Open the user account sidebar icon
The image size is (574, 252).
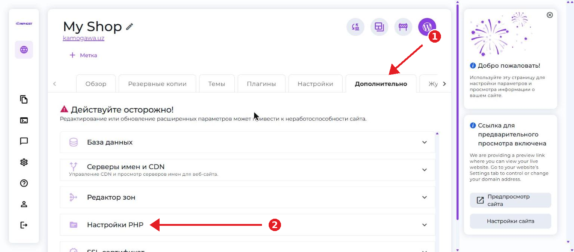[24, 204]
